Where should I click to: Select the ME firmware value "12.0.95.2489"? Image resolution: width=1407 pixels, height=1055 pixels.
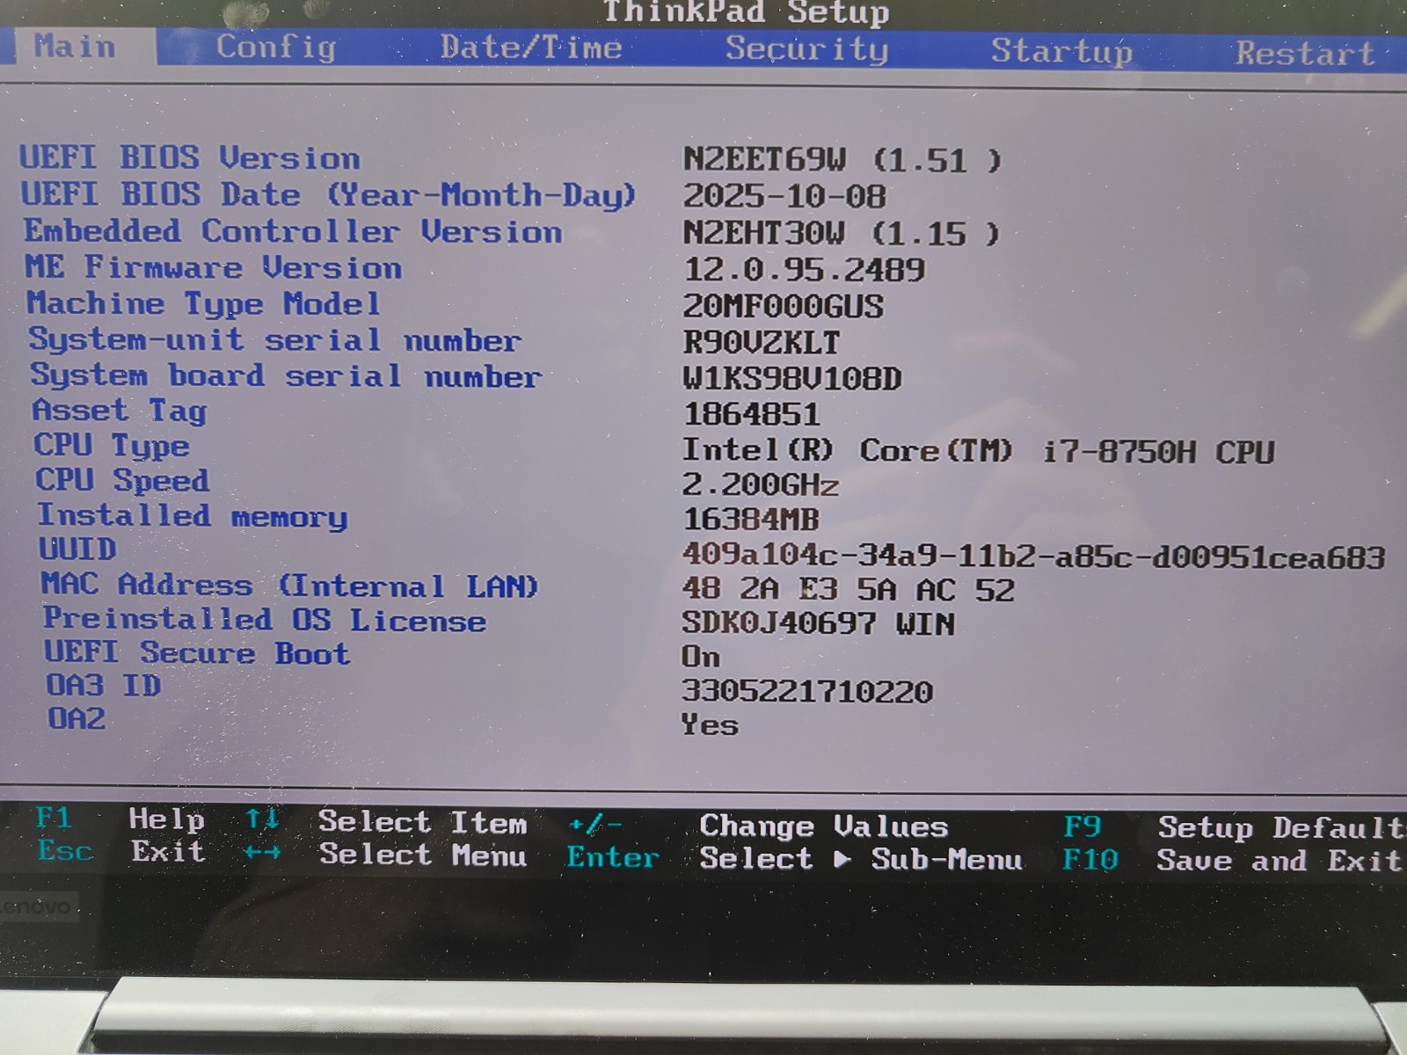pyautogui.click(x=804, y=269)
